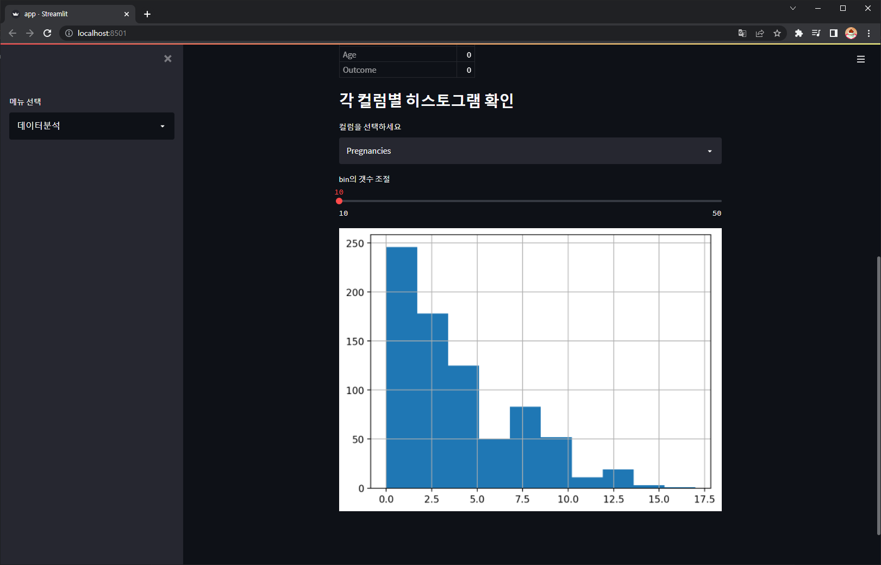The height and width of the screenshot is (565, 881).
Task: Click the 메뉴 선택 sidebar label
Action: [x=25, y=102]
